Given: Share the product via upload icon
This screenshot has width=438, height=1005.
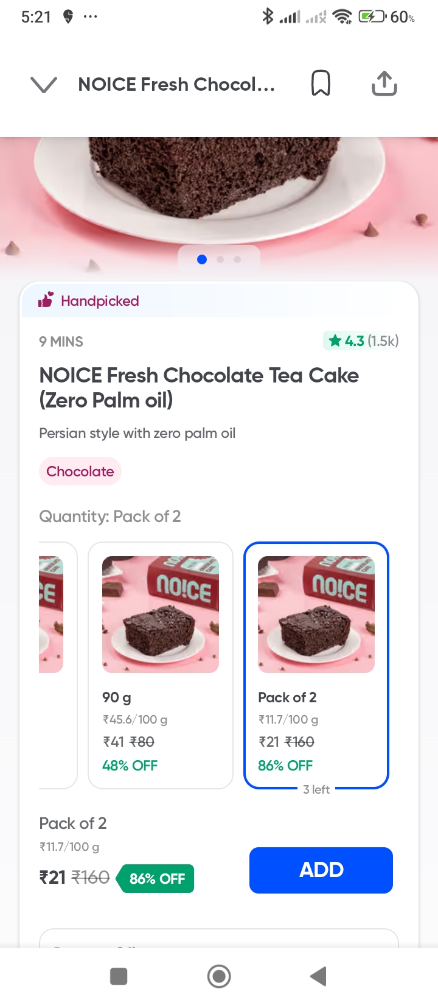Looking at the screenshot, I should pyautogui.click(x=384, y=84).
